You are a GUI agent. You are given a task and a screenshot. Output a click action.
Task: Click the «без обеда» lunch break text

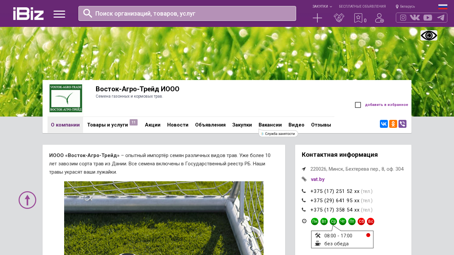pyautogui.click(x=336, y=244)
